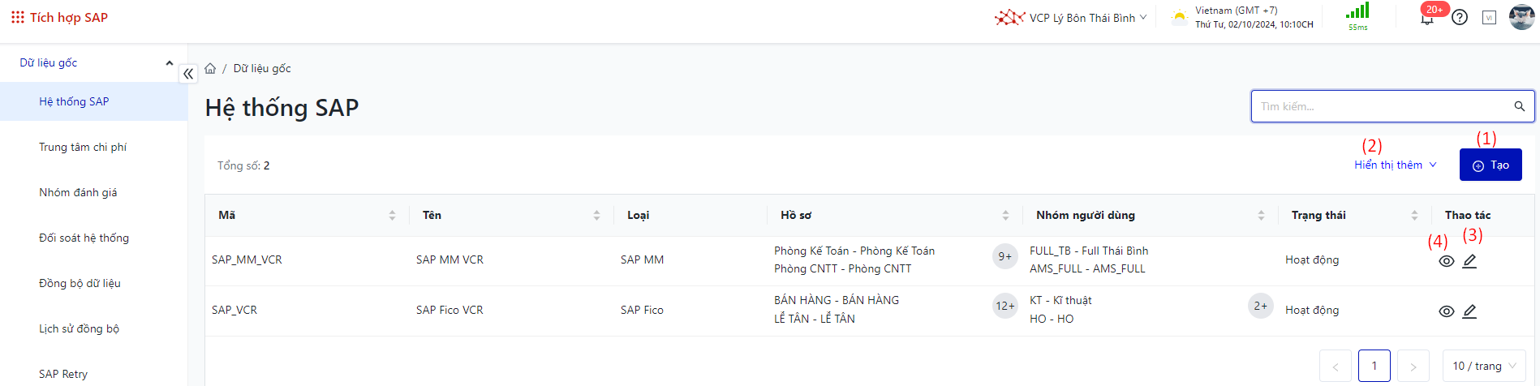
Task: Collapse the Dữ liệu gốc menu section
Action: tap(169, 63)
